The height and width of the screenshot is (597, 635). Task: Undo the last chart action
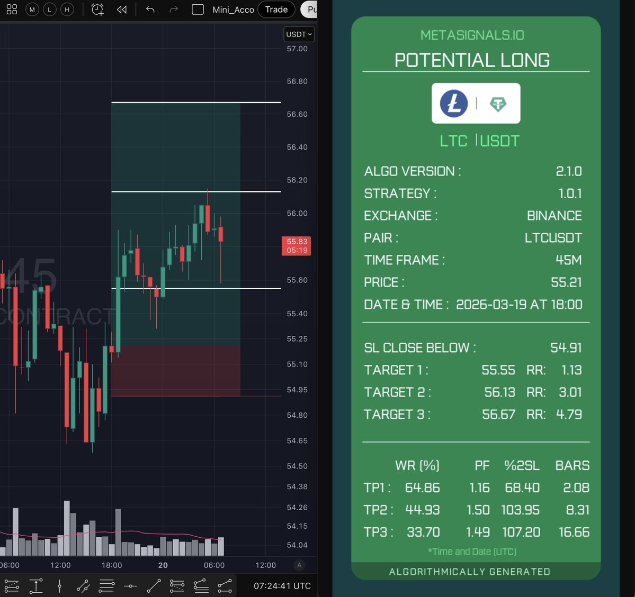150,10
